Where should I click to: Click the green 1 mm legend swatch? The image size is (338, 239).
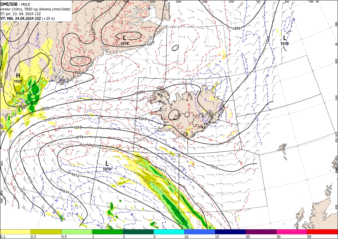pyautogui.click(x=107, y=232)
